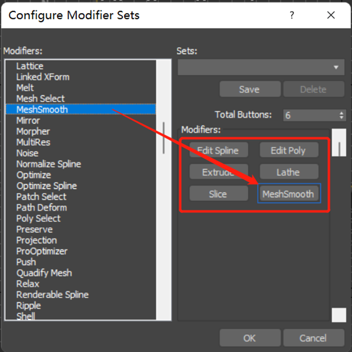Select Lattice in the modifiers list

(30, 66)
